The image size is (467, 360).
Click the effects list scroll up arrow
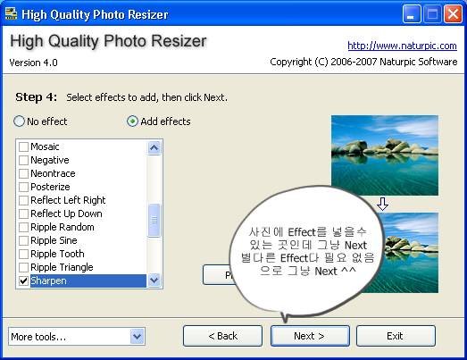point(154,147)
